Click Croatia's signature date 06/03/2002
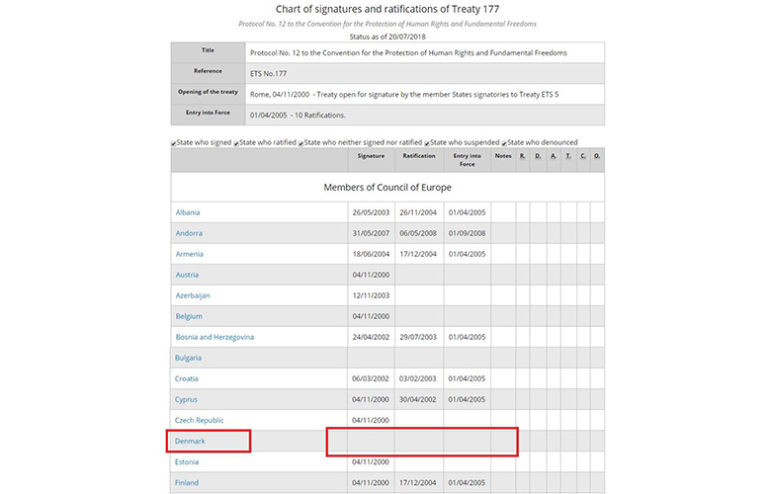Screen dimensions: 771x494 (x=371, y=378)
